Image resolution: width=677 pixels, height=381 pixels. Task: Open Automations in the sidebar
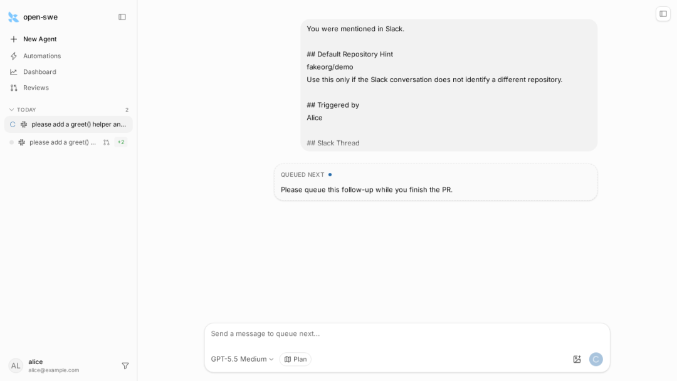click(x=42, y=56)
